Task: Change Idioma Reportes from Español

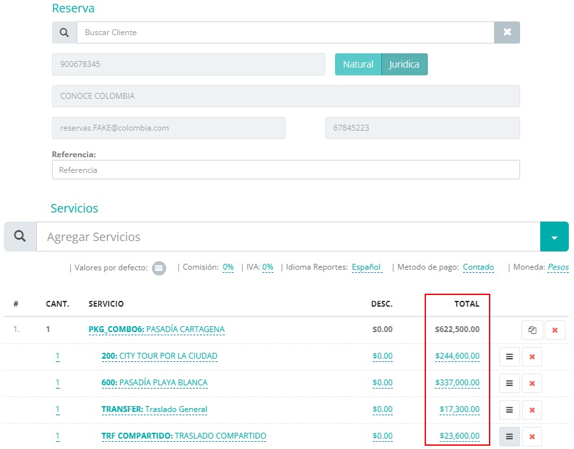Action: pos(366,267)
